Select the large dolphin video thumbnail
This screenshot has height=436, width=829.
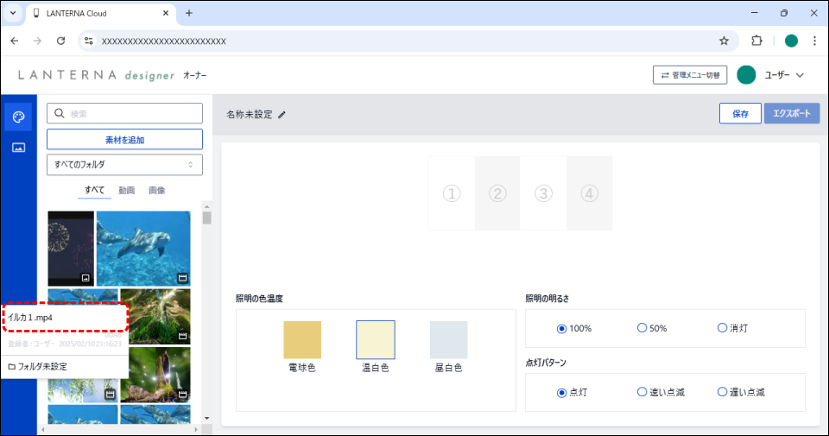[143, 248]
